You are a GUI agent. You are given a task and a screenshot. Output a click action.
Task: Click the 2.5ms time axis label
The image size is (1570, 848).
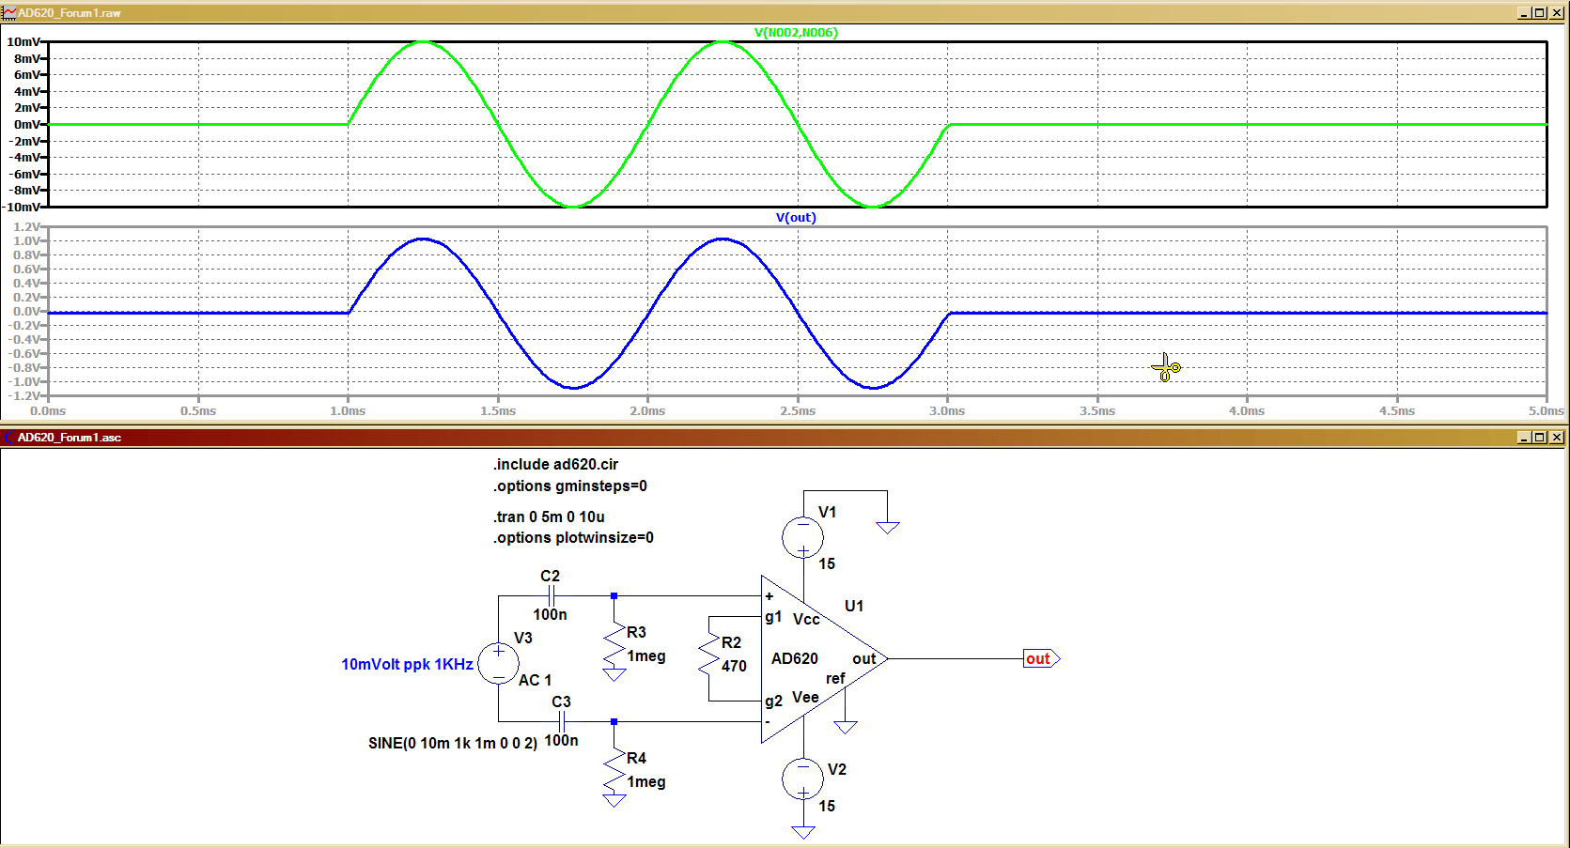pyautogui.click(x=798, y=411)
